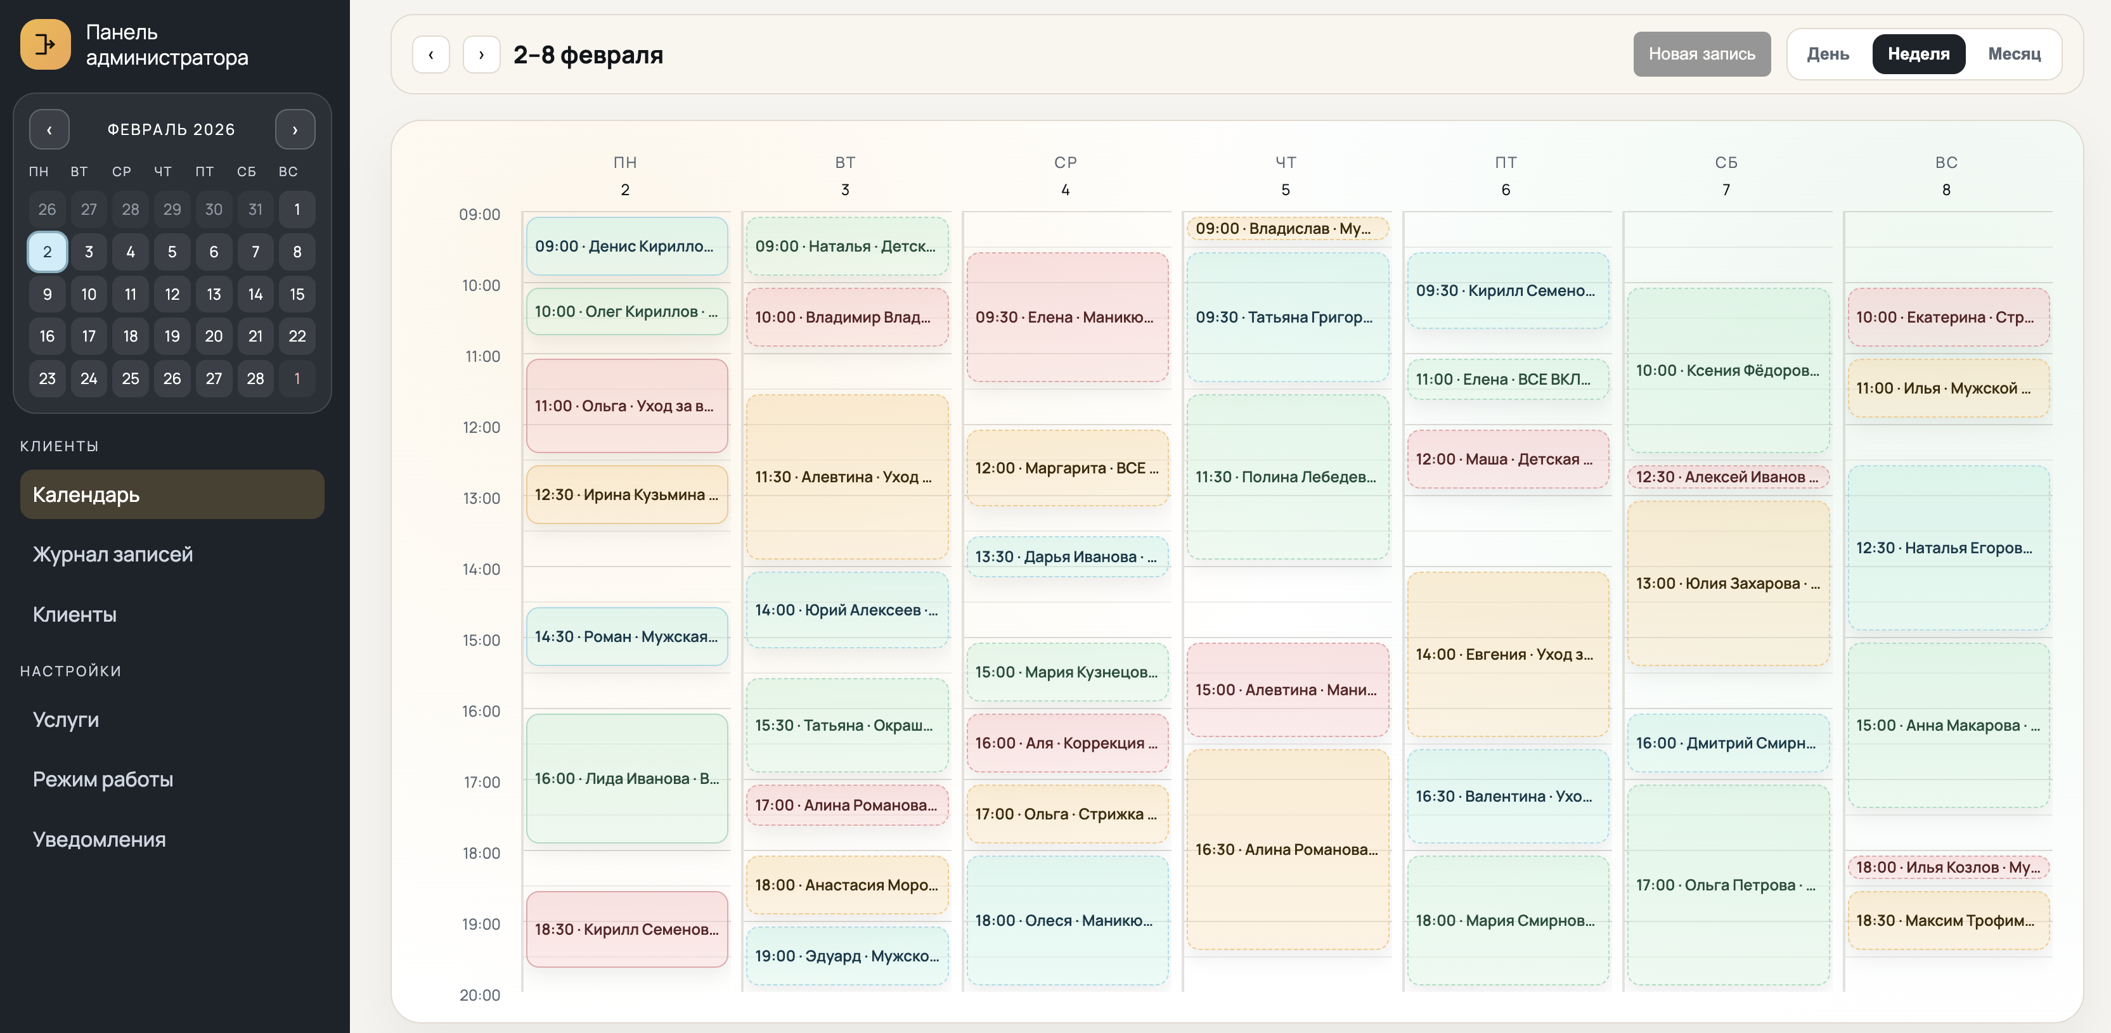Open 16:30 Алина Романова Thursday appointment
2111x1033 pixels.
pos(1287,849)
